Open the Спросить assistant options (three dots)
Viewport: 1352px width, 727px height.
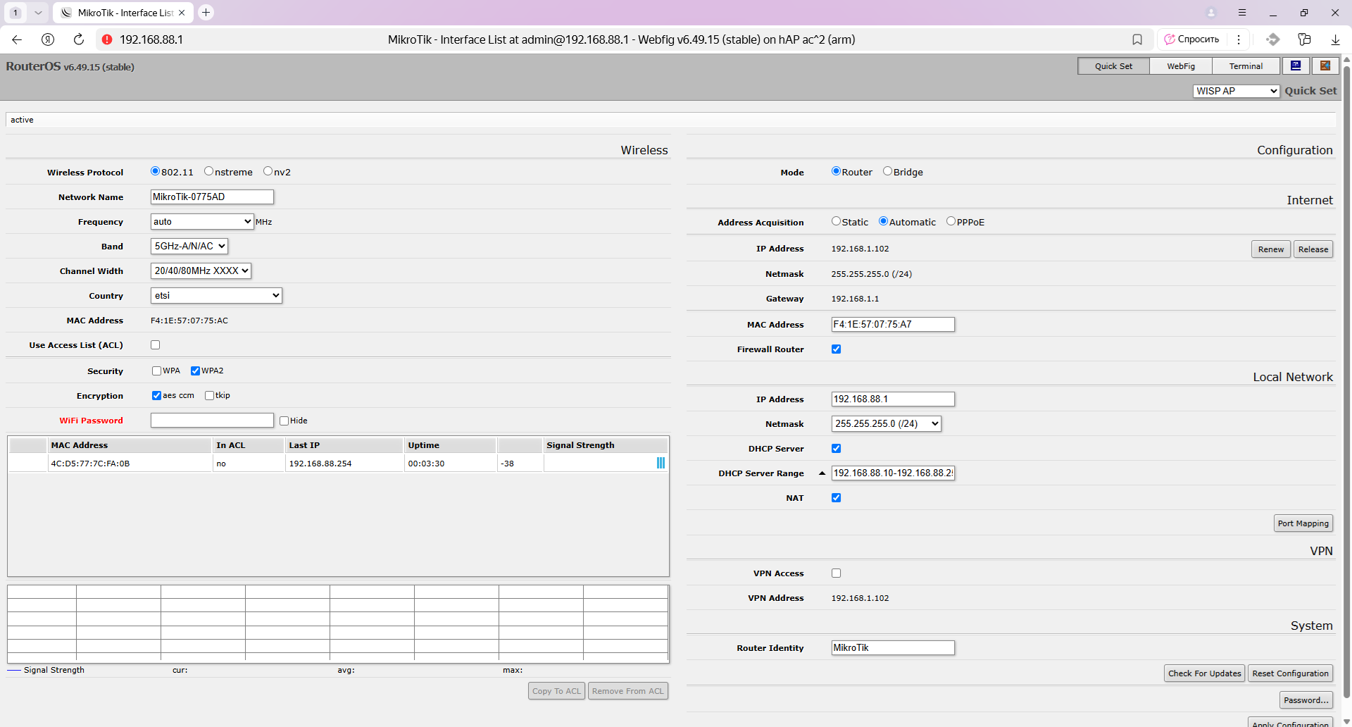(1239, 39)
